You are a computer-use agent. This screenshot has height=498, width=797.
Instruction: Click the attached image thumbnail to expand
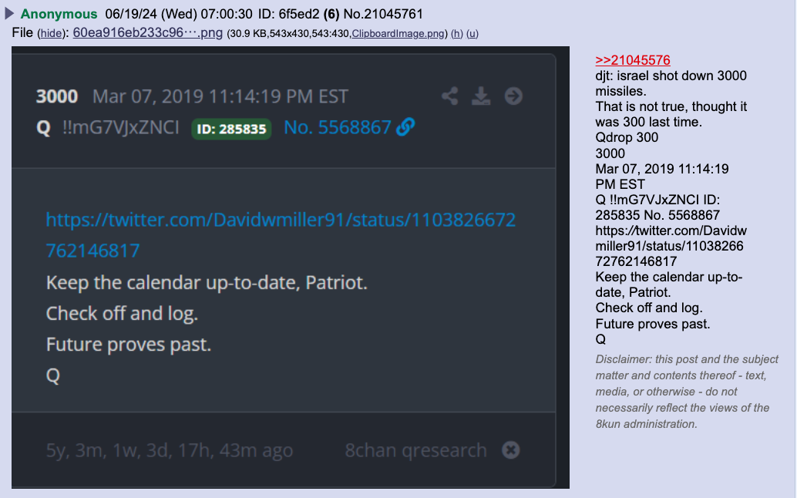[291, 268]
